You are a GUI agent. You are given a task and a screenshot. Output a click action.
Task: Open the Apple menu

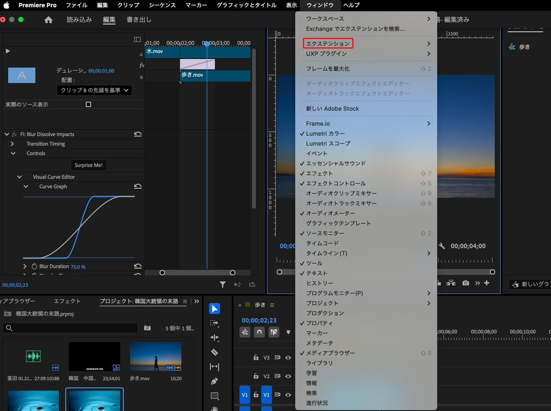tap(7, 5)
